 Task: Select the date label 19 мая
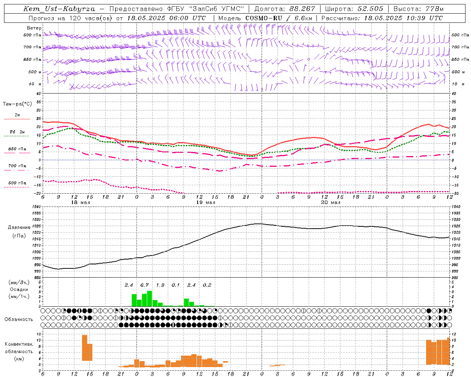coord(205,202)
